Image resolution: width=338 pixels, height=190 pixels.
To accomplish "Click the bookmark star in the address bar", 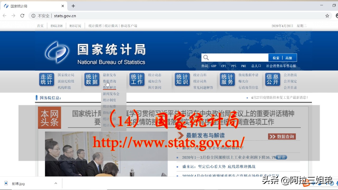I will 327,16.
